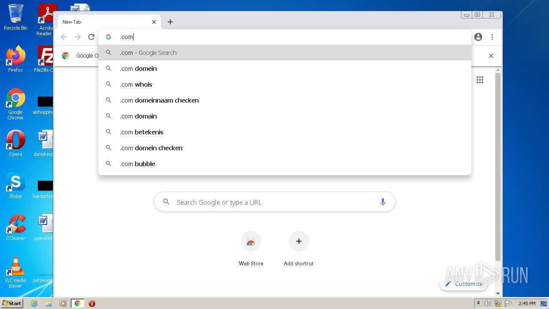This screenshot has height=309, width=549.
Task: Open the Google apps grid
Action: coord(480,80)
